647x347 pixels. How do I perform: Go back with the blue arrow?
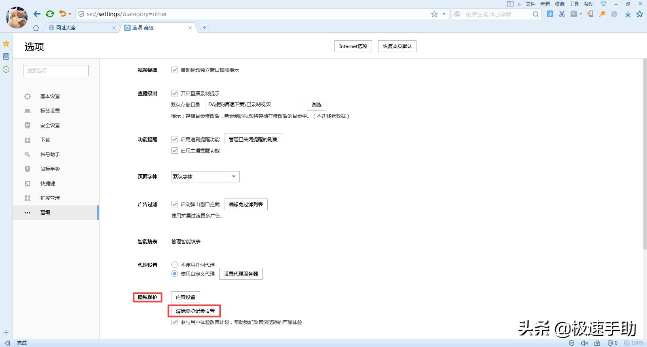pyautogui.click(x=37, y=14)
